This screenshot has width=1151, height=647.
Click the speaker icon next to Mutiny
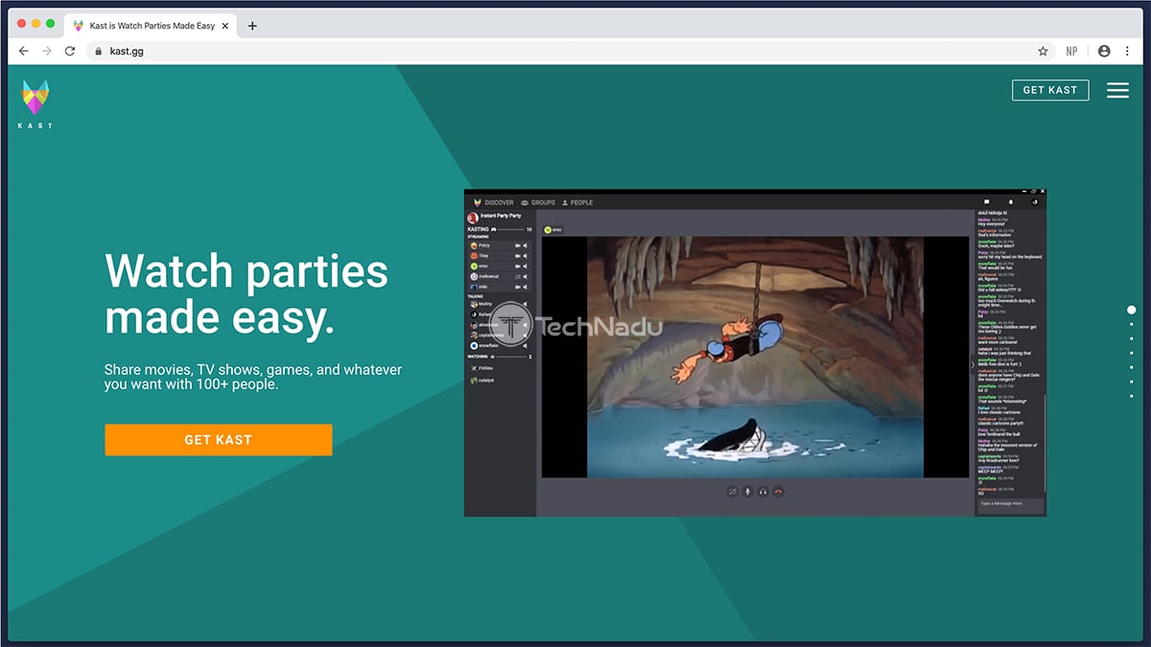pos(528,304)
